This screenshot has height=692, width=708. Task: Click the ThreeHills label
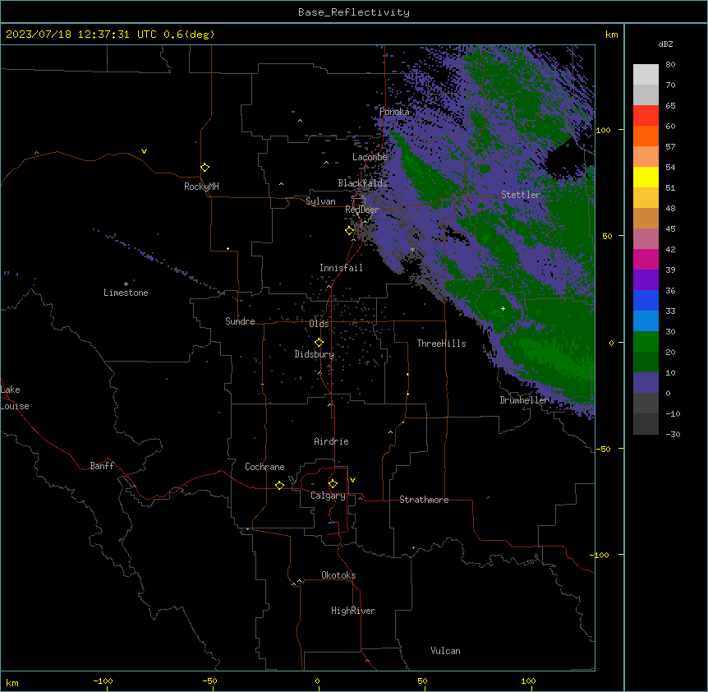pyautogui.click(x=441, y=344)
